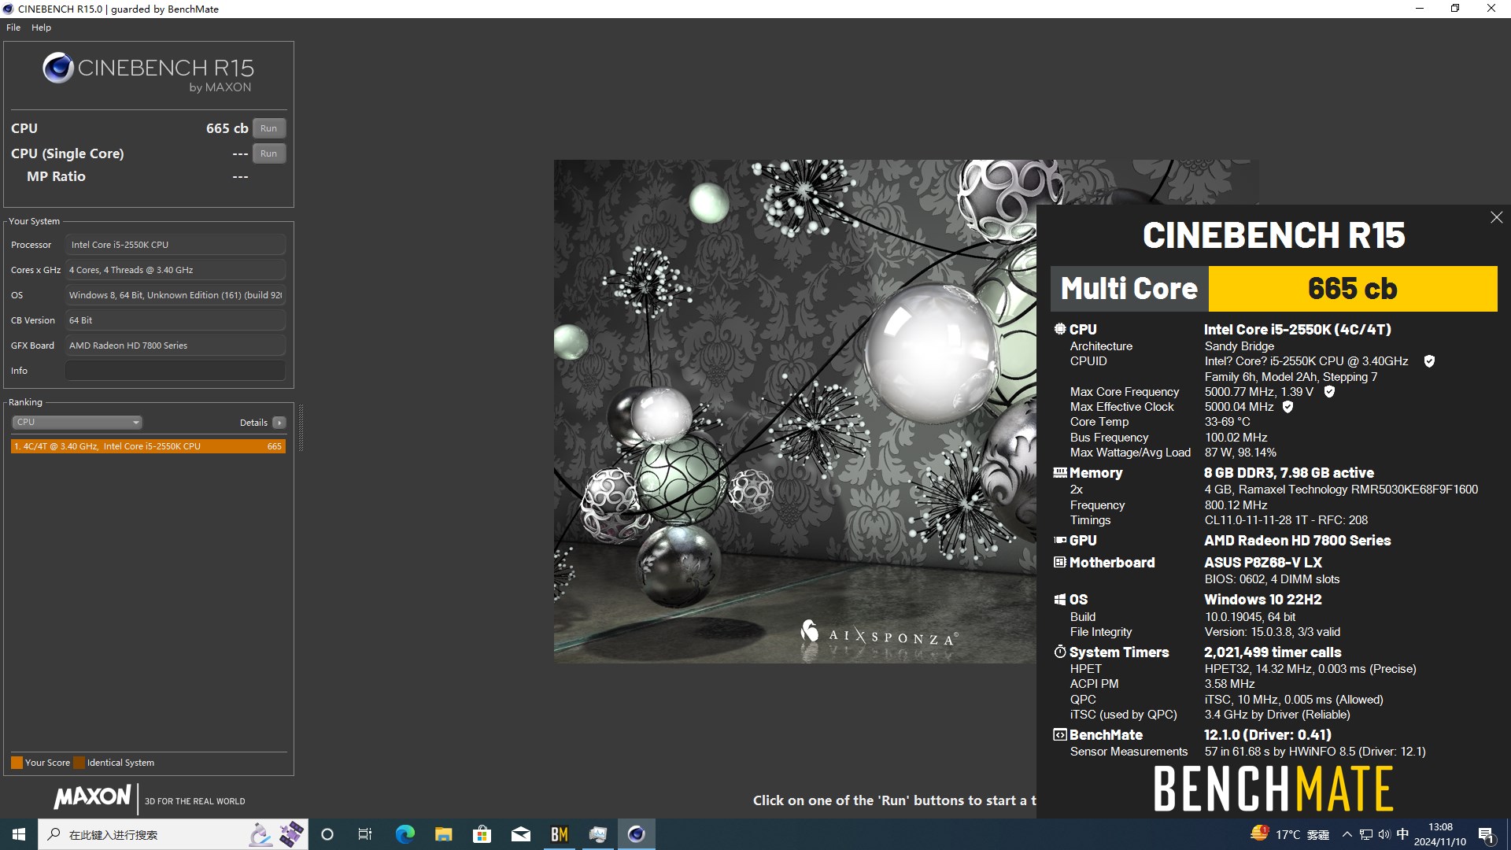Open the File menu
Screen dimensions: 1511x850
tap(13, 28)
